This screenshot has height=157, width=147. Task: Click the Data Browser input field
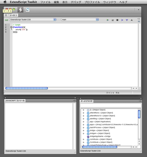(111, 106)
